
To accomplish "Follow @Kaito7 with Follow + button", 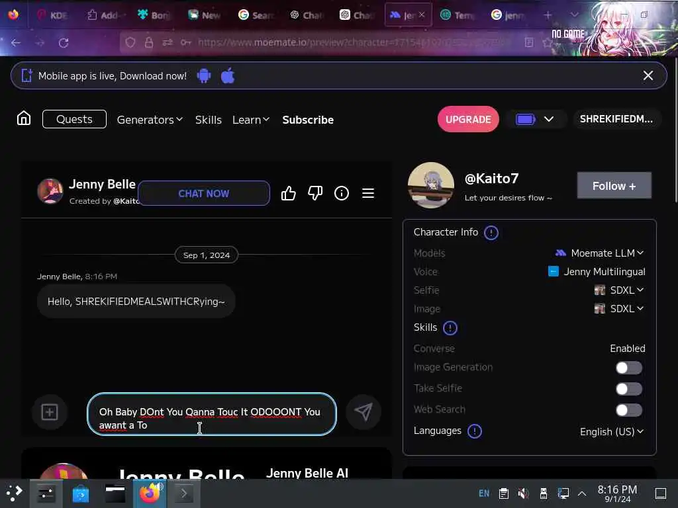I will [x=614, y=186].
